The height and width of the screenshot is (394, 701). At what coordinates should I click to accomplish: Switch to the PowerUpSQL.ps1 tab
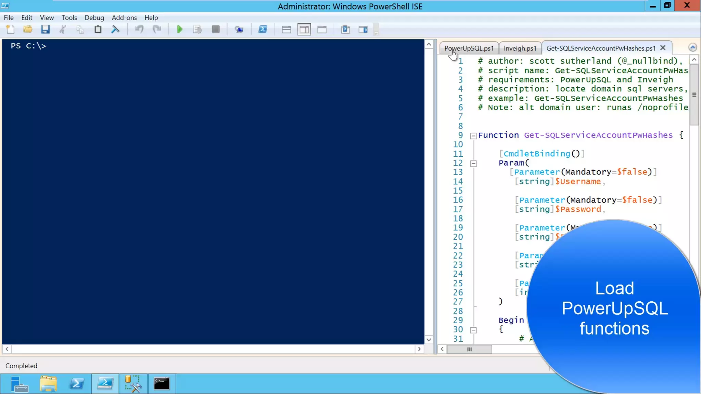click(x=469, y=48)
